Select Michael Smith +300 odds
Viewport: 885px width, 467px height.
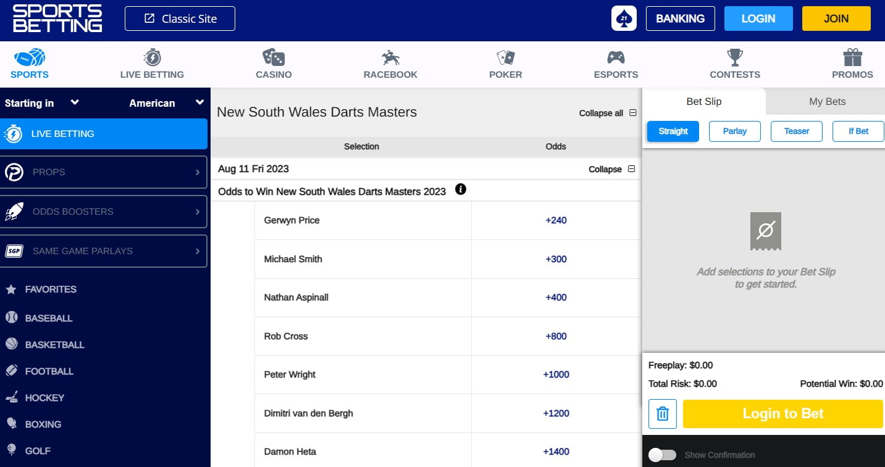(556, 259)
